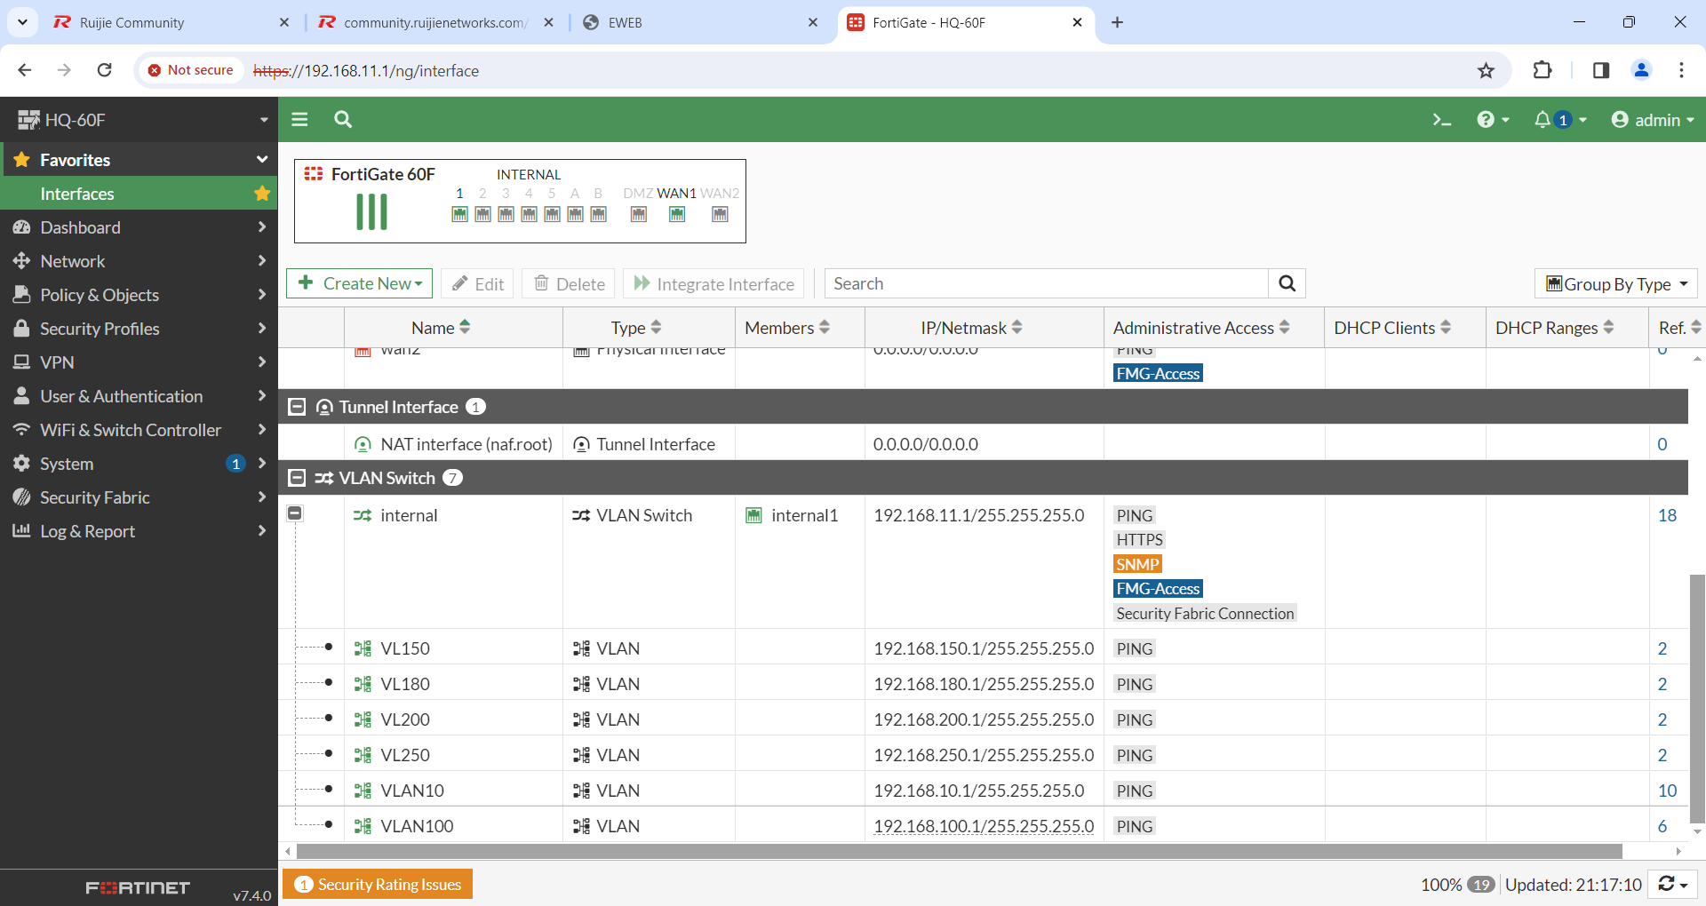Open the VPN menu
The width and height of the screenshot is (1706, 906).
[139, 362]
